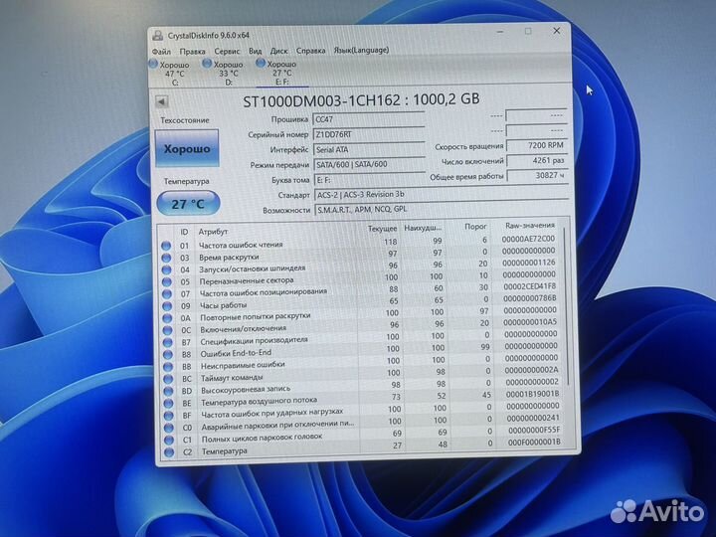The height and width of the screenshot is (537, 716).
Task: Open the Язык(Language) menu
Action: [x=361, y=50]
